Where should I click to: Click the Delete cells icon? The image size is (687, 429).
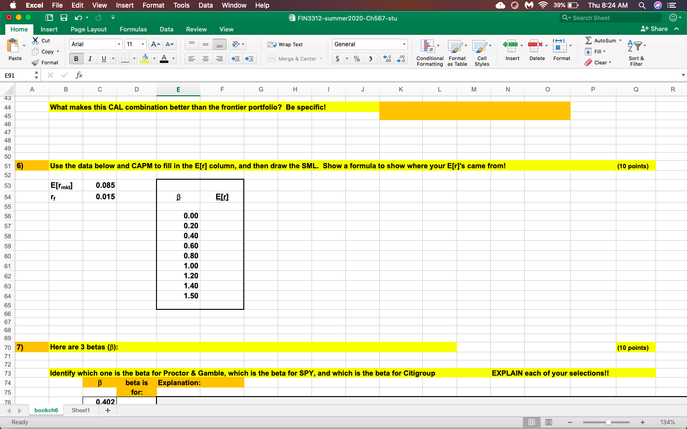point(535,46)
